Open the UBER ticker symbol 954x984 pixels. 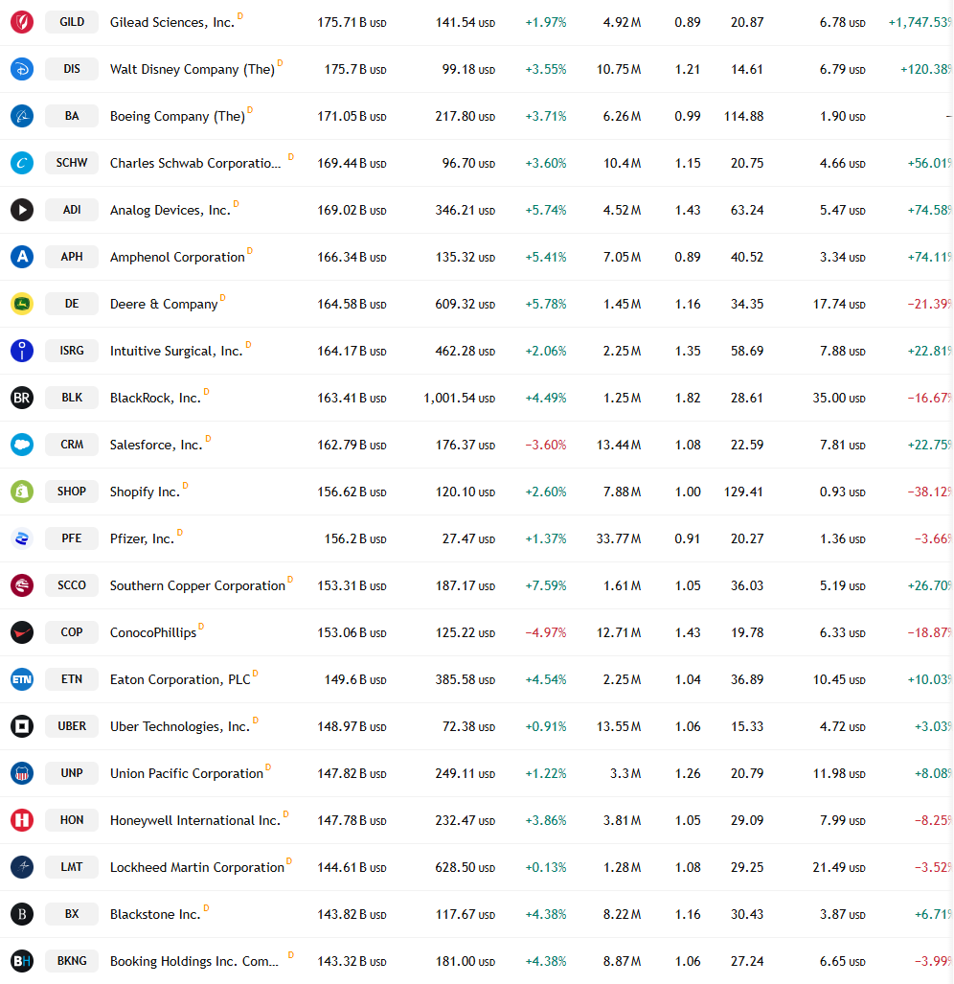point(72,726)
